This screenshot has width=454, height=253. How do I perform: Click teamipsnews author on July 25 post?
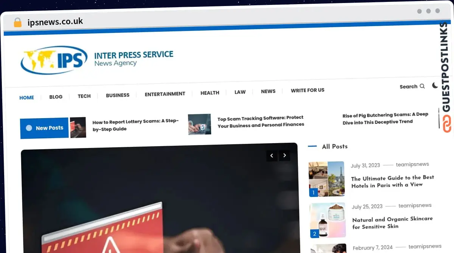click(415, 205)
